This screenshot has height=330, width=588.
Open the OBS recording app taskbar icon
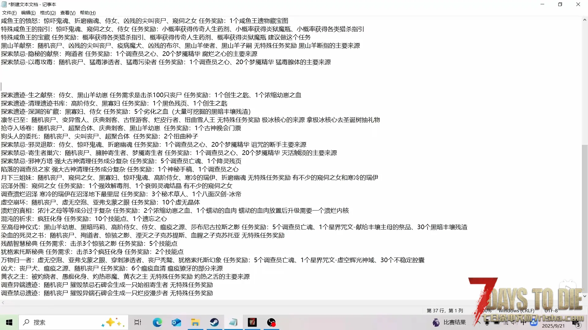(271, 322)
